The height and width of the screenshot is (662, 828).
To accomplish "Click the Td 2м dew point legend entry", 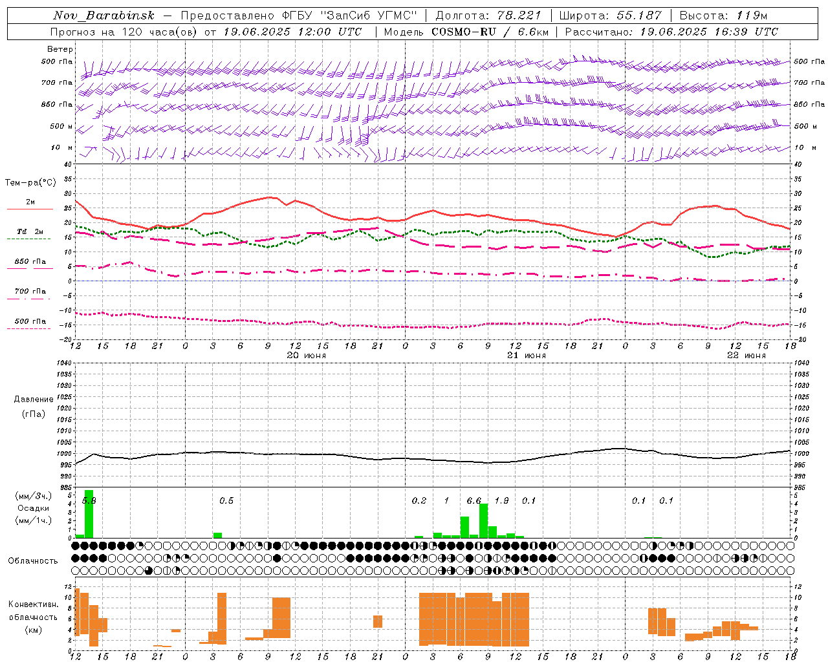I will coord(30,231).
